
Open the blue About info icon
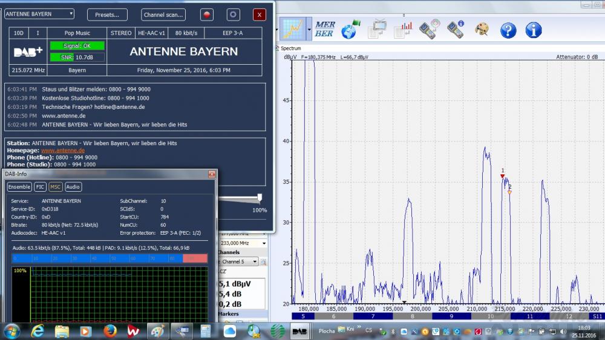tap(534, 30)
